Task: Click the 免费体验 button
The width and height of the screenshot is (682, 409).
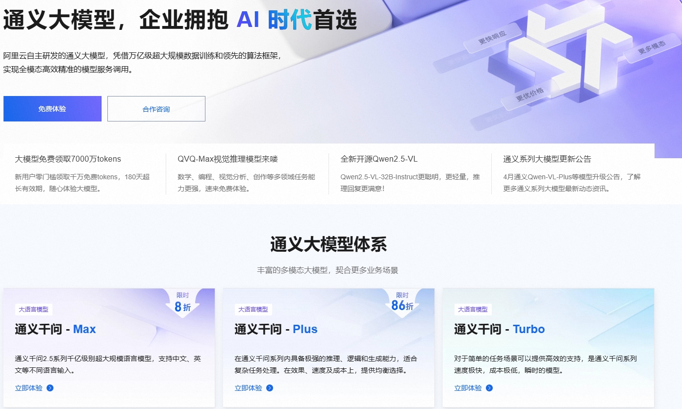Action: tap(52, 109)
